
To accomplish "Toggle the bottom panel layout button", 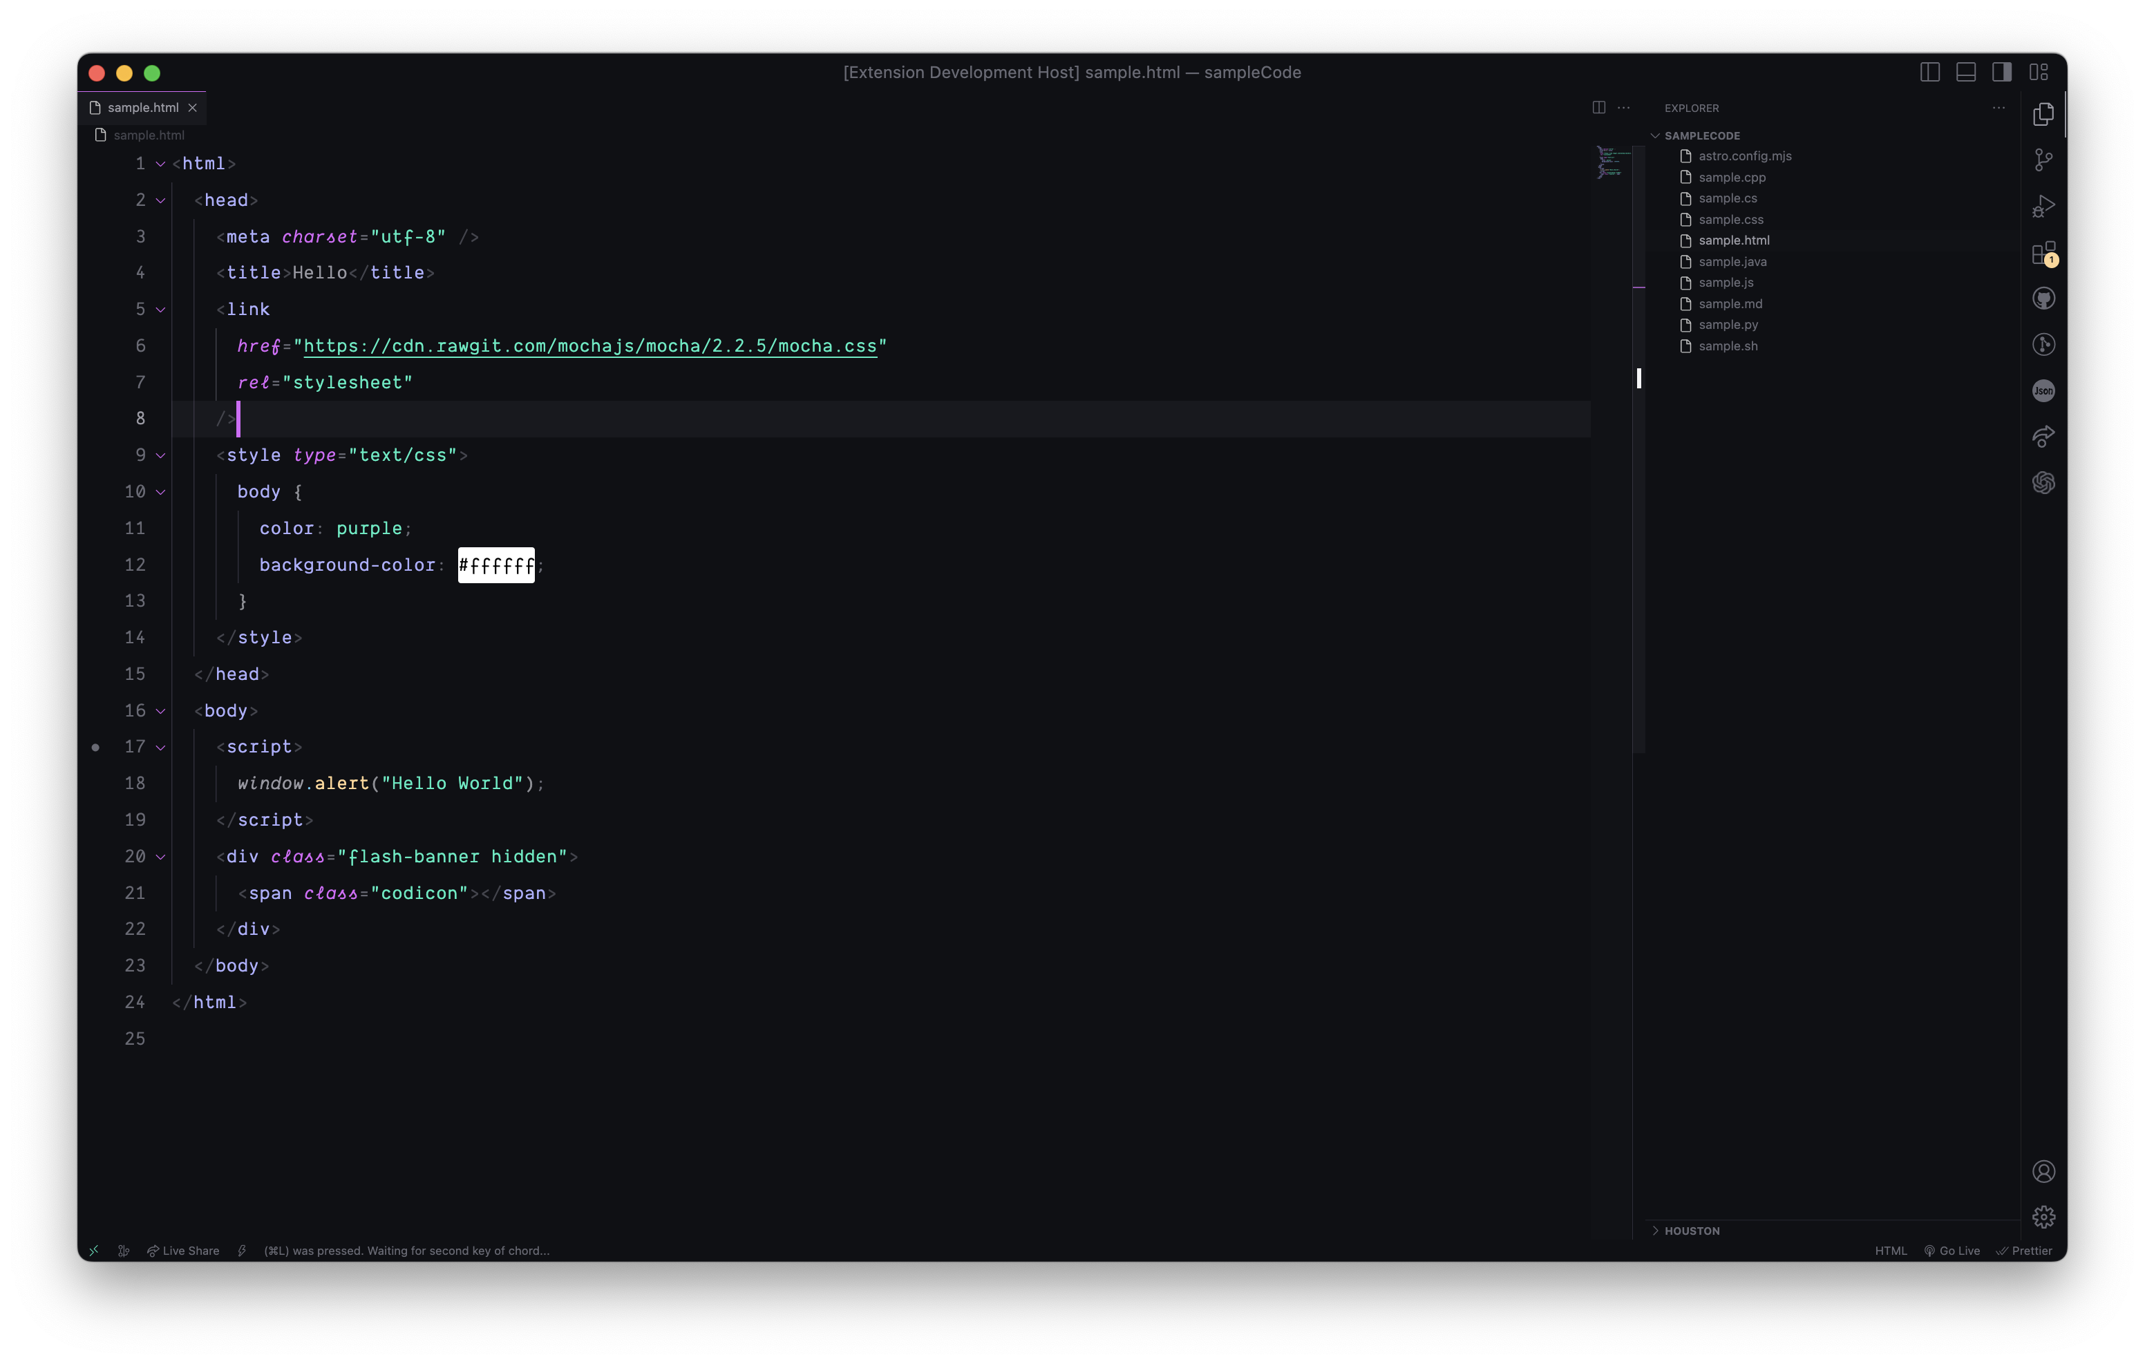I will pyautogui.click(x=1966, y=72).
